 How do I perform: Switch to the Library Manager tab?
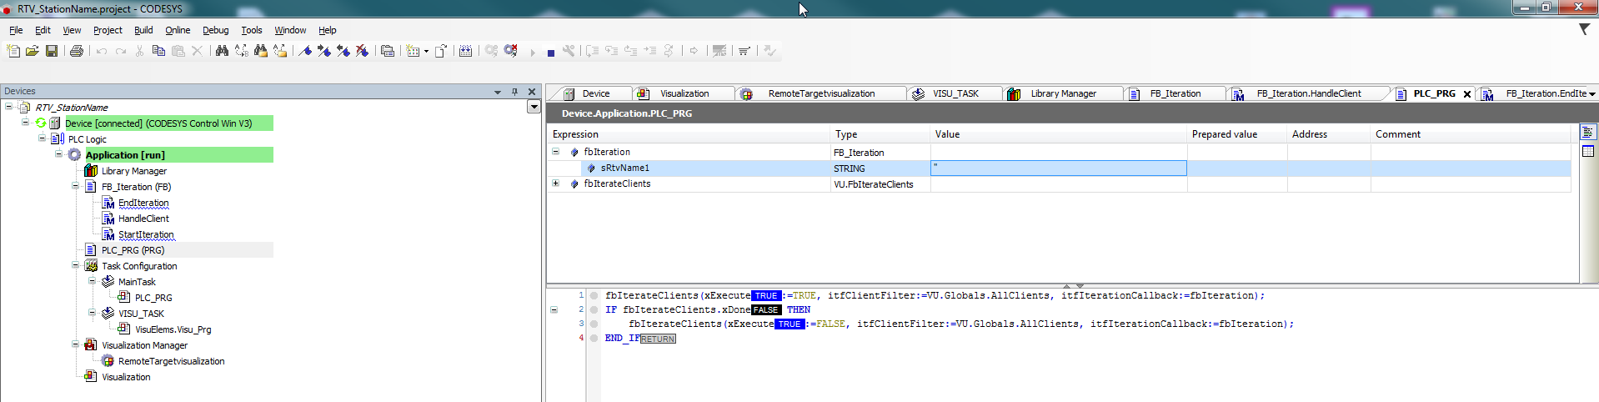click(1063, 93)
